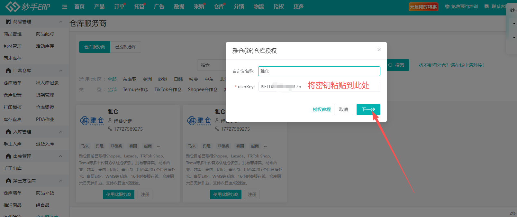Collapse the 自营仓库 sidebar section

[x=60, y=71]
